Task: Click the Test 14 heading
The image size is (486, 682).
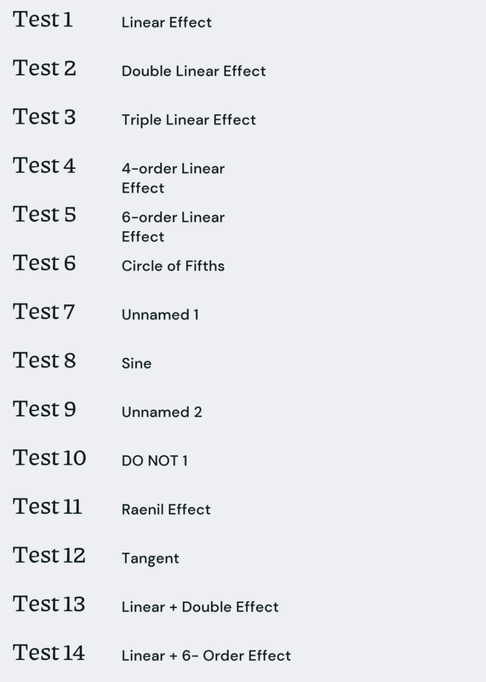Action: (x=49, y=653)
